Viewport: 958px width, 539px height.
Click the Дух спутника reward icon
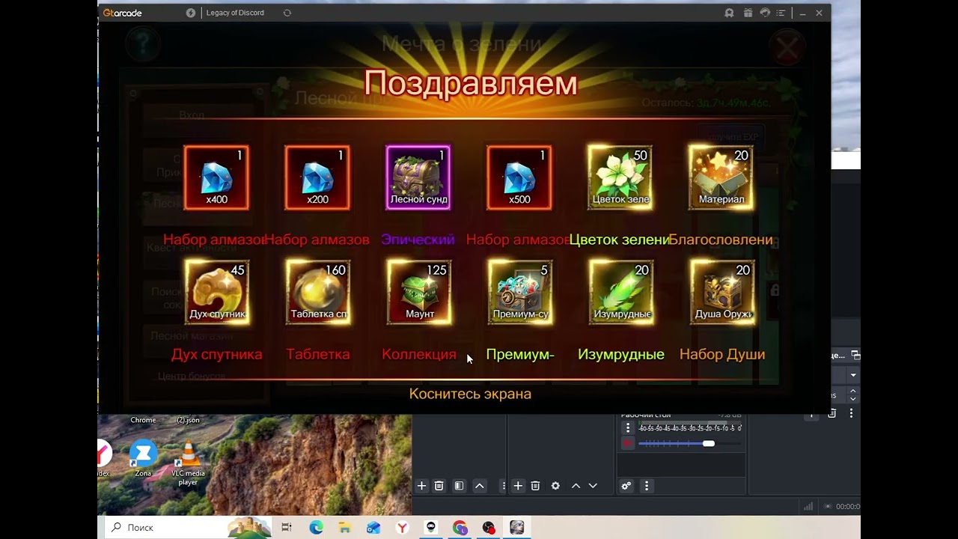[x=217, y=292]
